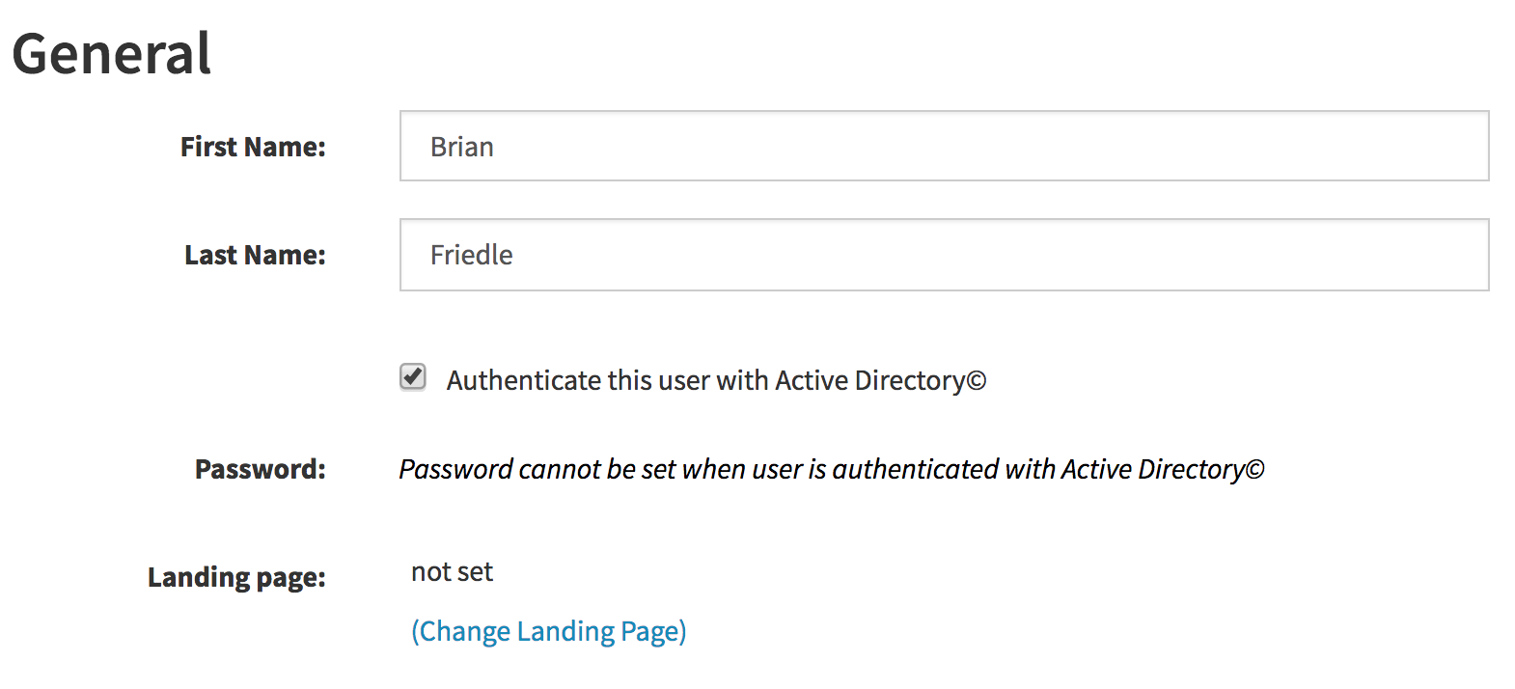Click 'Active Directory' in the italic password notice
This screenshot has width=1515, height=689.
(x=1153, y=469)
